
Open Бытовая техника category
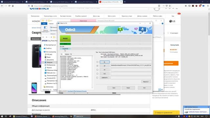[x=66, y=16]
